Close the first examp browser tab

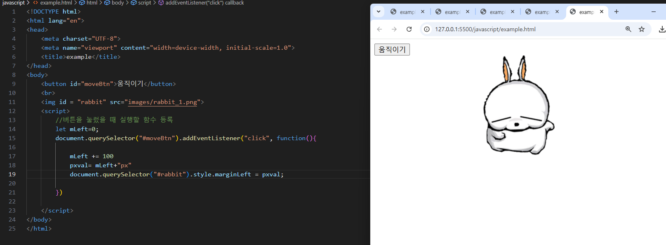tap(423, 12)
